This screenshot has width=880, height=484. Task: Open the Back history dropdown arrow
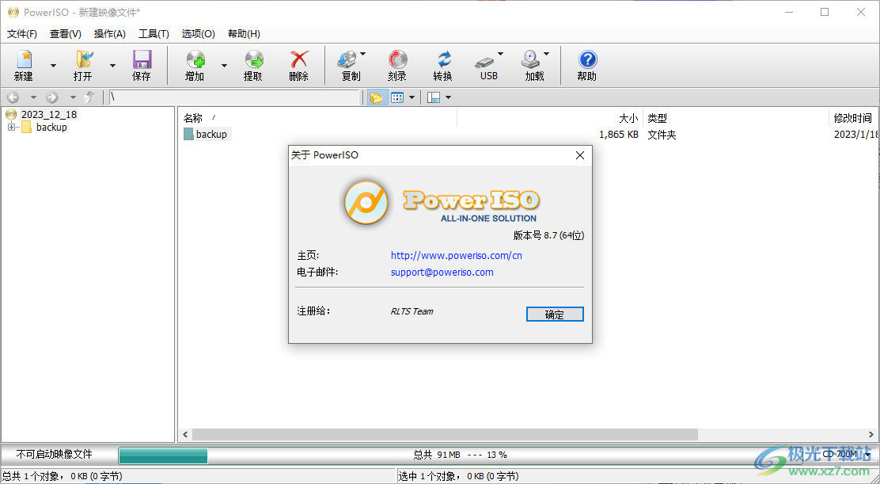click(33, 97)
